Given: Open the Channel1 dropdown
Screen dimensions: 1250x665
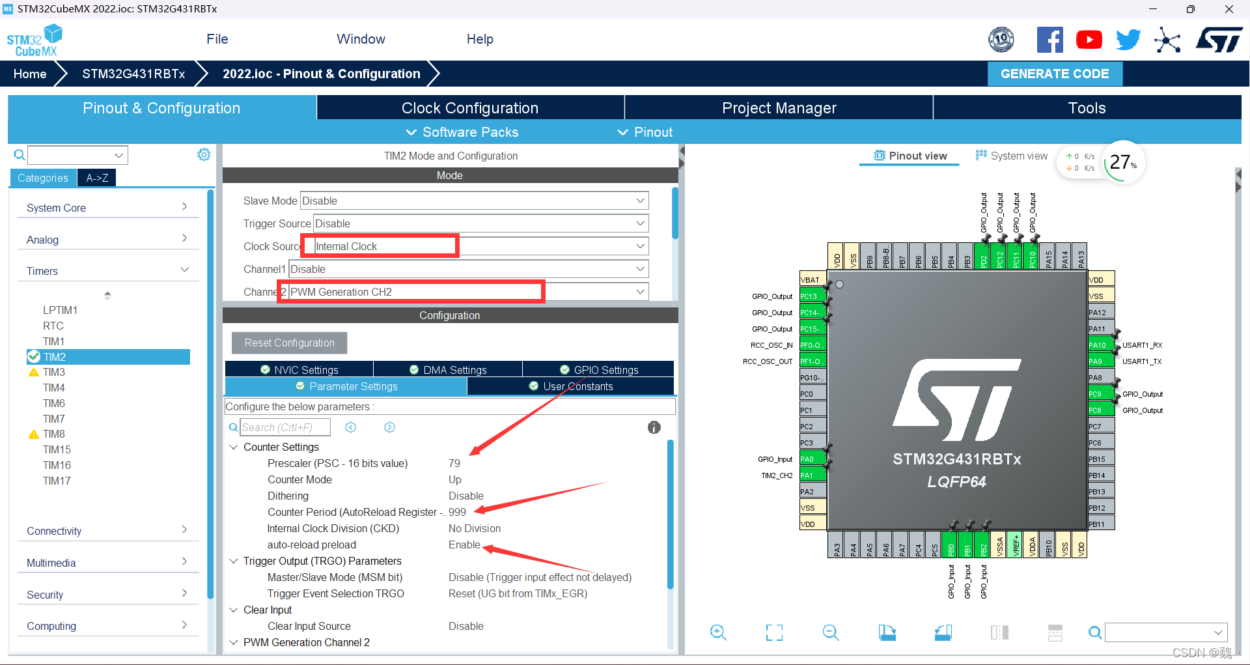Looking at the screenshot, I should tap(469, 269).
